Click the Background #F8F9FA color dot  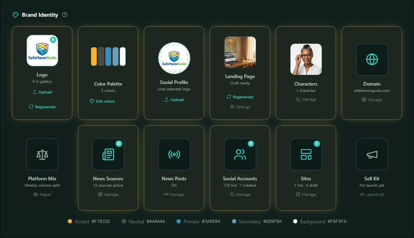[295, 221]
